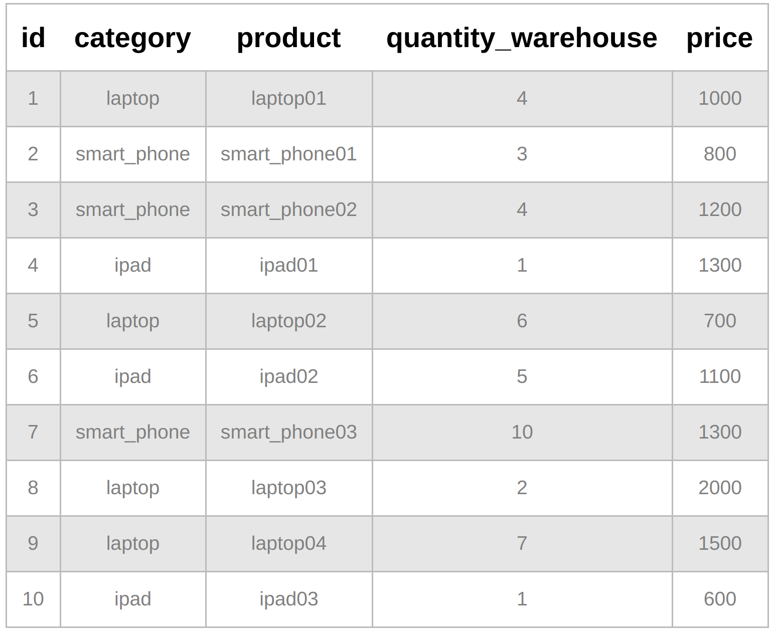Click the quantity_warehouse column header
Viewport: 777px width, 636px height.
522,38
